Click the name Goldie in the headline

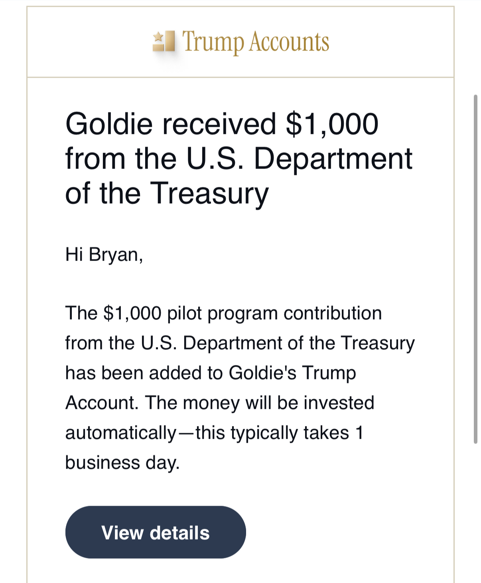tap(109, 124)
